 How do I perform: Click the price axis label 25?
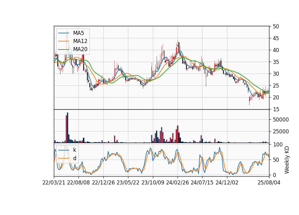pyautogui.click(x=276, y=86)
